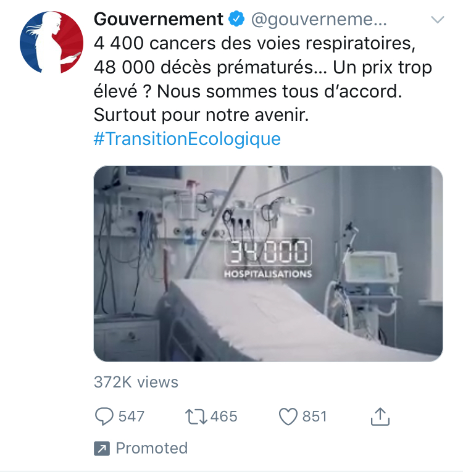Click the Promoted arrow badge icon
Viewport: 463px width, 472px height.
tap(102, 449)
